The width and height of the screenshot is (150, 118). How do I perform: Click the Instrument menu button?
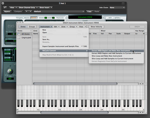(46, 27)
